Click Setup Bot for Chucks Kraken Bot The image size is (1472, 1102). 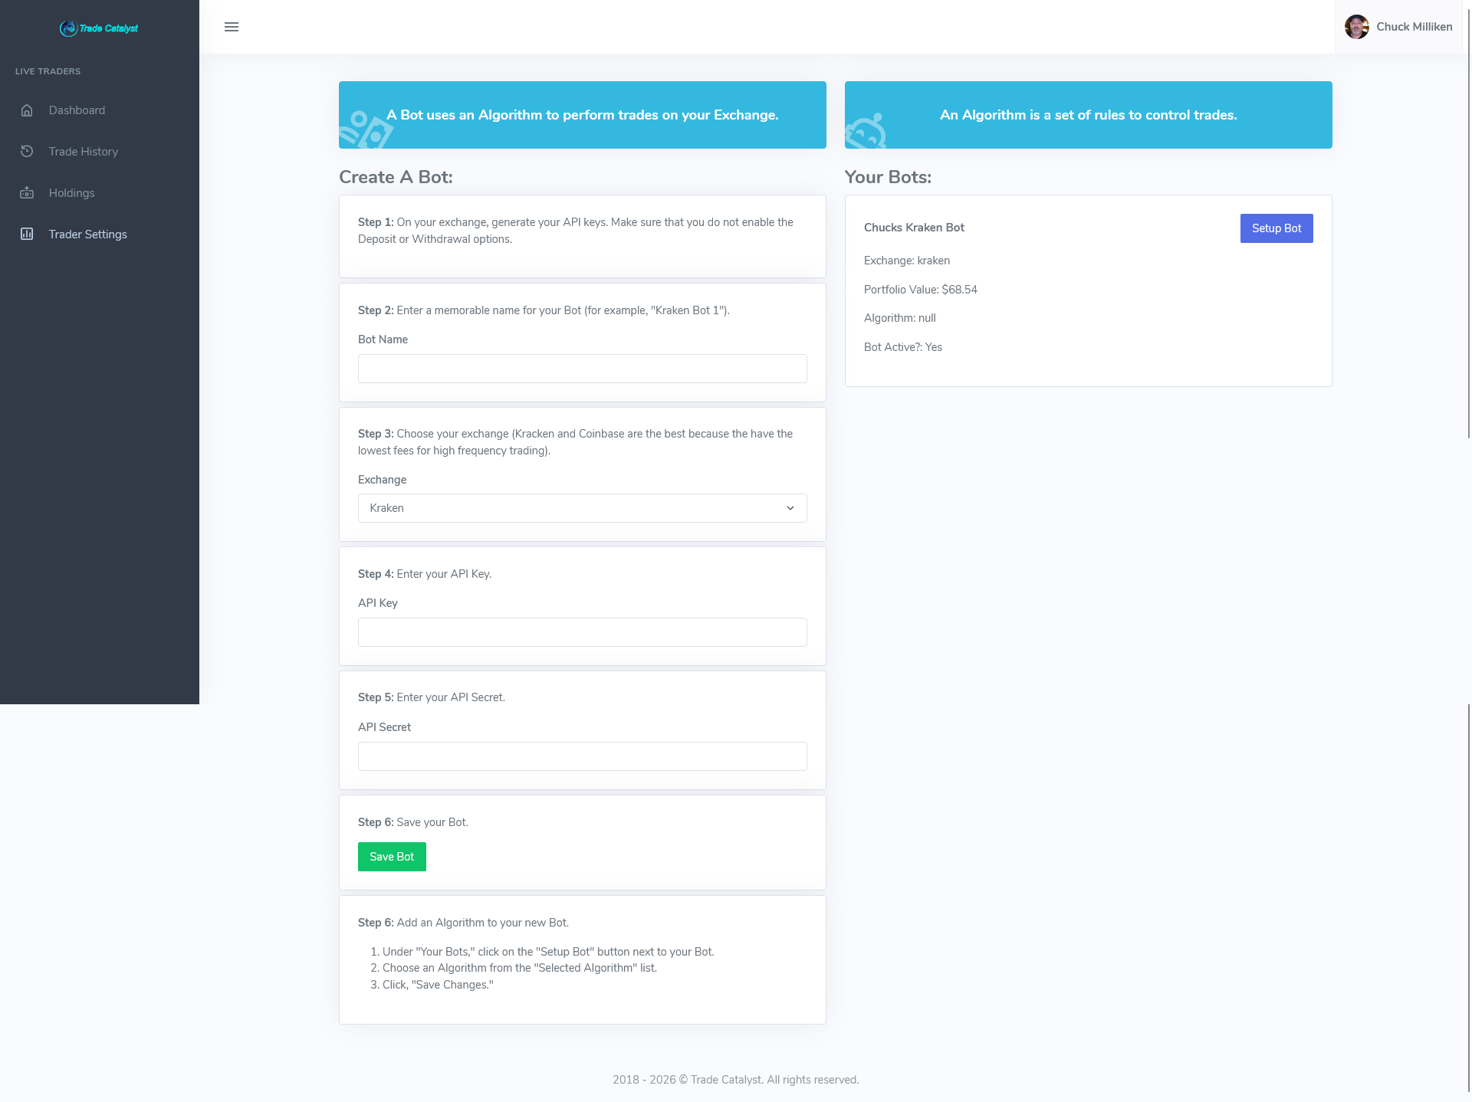point(1276,228)
